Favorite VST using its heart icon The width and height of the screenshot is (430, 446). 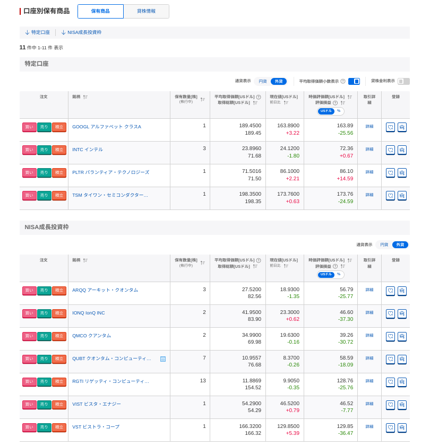pos(390,427)
